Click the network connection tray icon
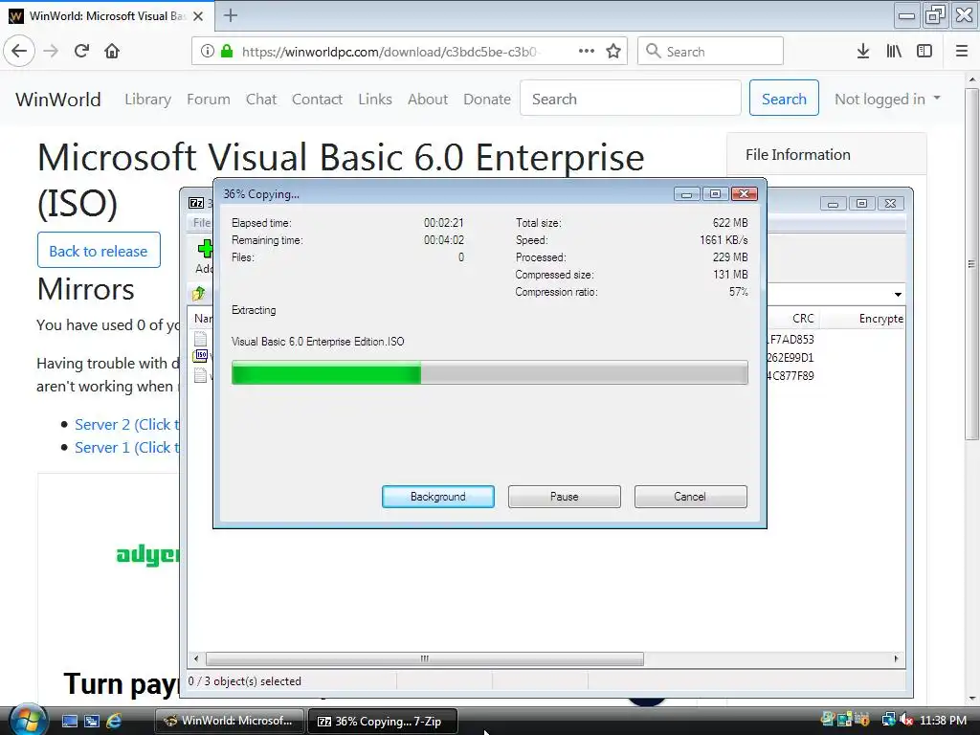980x735 pixels. tap(888, 720)
